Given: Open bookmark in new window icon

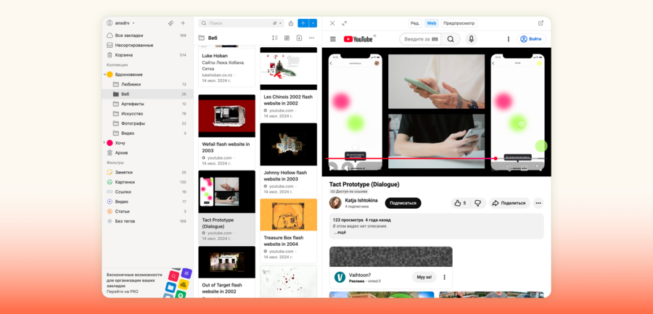Looking at the screenshot, I should pos(541,23).
